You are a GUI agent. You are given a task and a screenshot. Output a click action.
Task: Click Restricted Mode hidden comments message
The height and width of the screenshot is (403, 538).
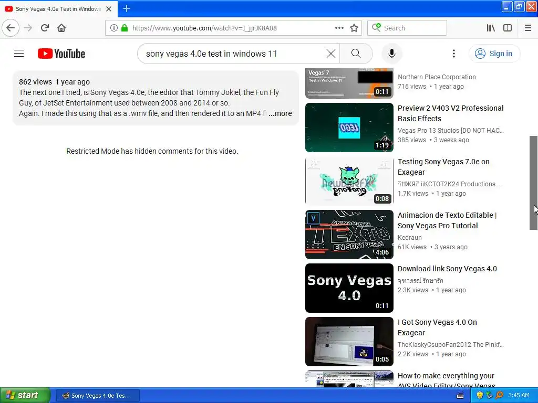(x=152, y=151)
